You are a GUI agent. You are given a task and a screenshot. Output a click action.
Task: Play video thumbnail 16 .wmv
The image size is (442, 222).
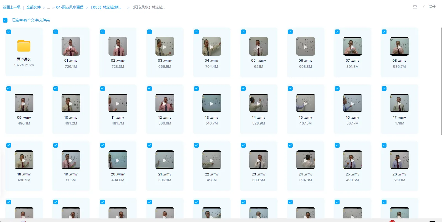pyautogui.click(x=353, y=103)
